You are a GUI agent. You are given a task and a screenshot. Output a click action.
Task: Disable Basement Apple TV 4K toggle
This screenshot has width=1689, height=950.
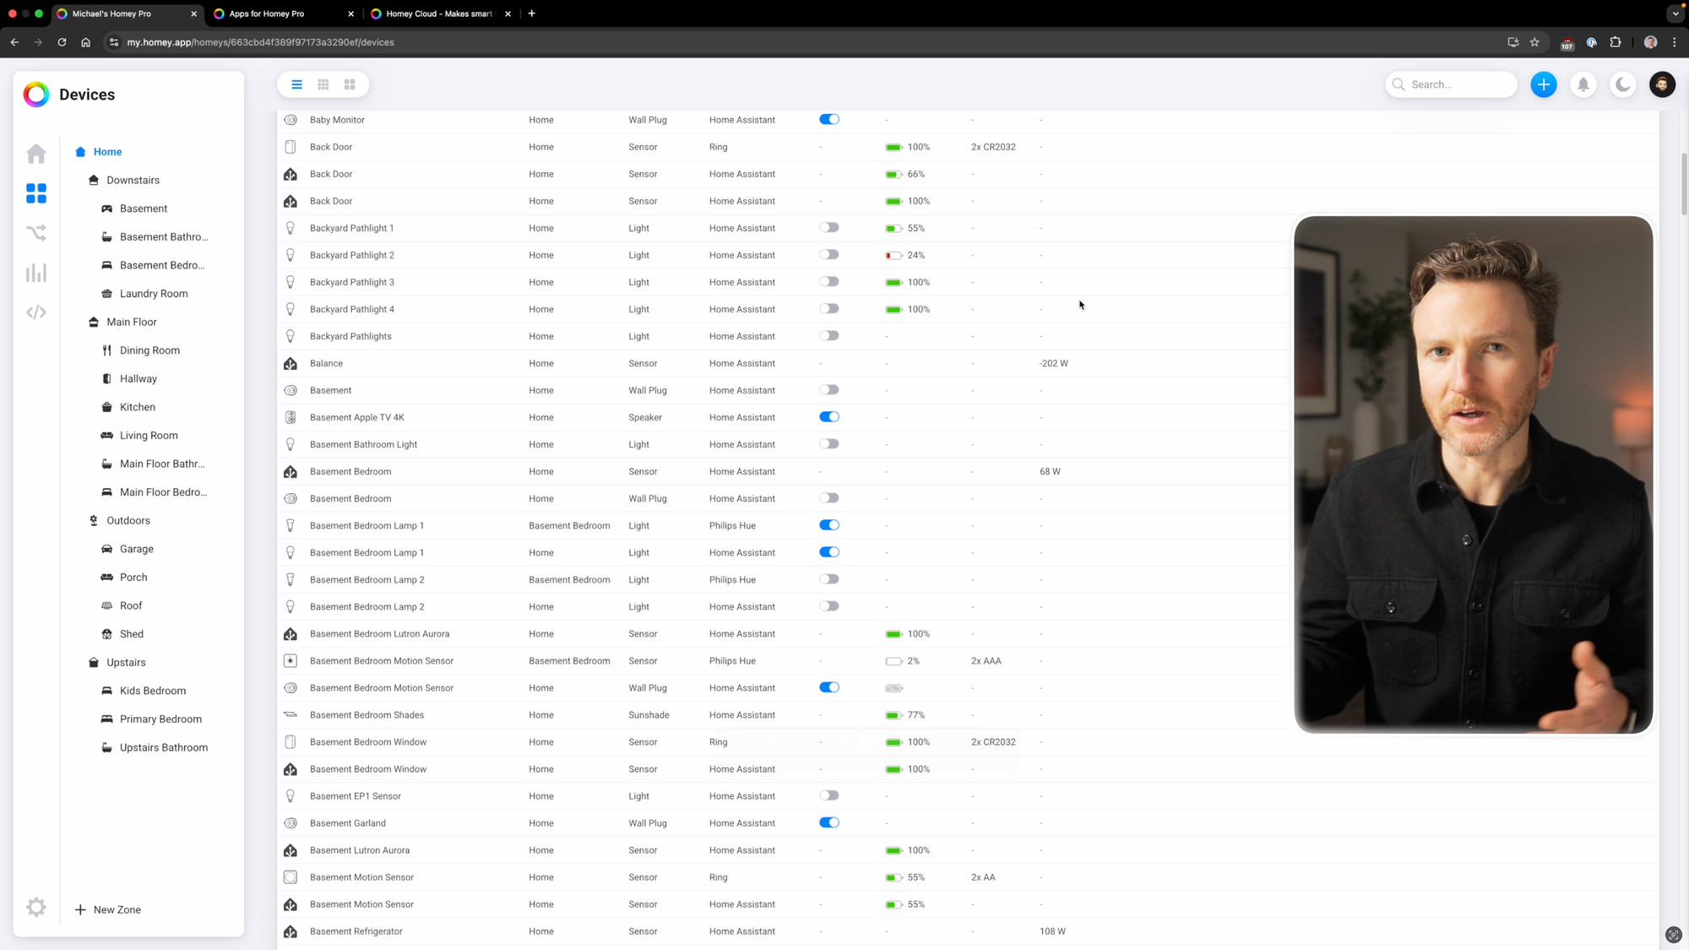tap(828, 417)
